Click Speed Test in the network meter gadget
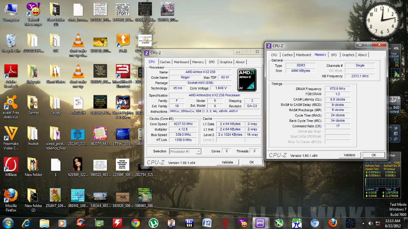The image size is (408, 229). 372,169
